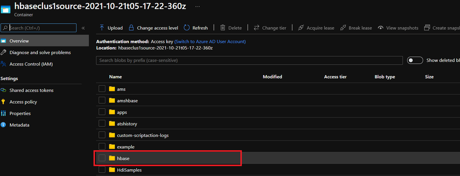The height and width of the screenshot is (176, 460).
Task: Click the Upload button label
Action: coord(115,28)
